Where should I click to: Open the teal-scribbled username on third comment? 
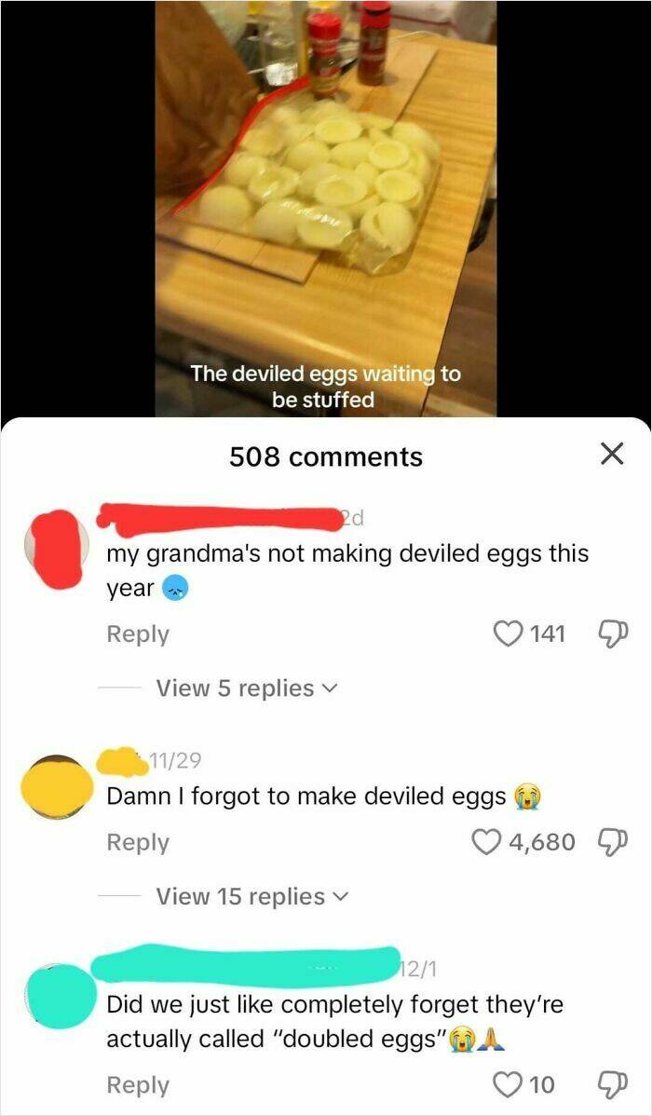coord(246,966)
